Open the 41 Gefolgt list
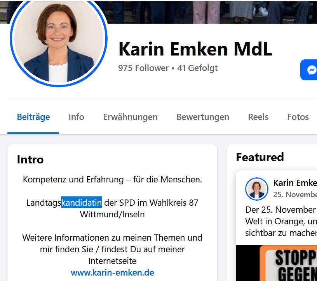Image resolution: width=317 pixels, height=281 pixels. 197,68
